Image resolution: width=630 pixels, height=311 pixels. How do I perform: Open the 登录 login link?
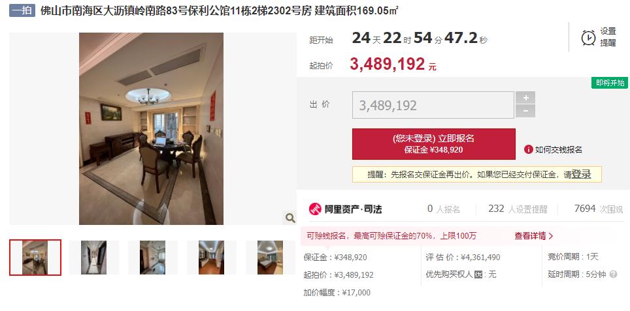pos(581,174)
